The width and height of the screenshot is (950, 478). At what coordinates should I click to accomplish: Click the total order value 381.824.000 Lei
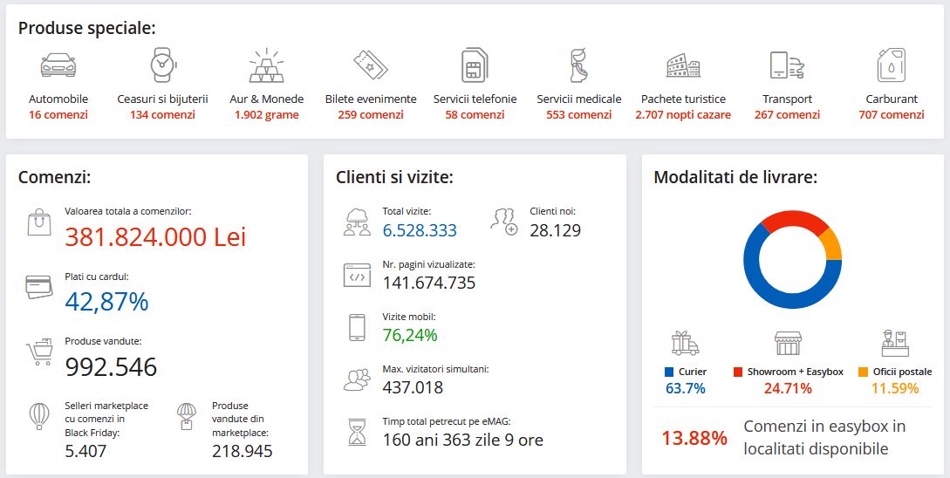(x=155, y=236)
